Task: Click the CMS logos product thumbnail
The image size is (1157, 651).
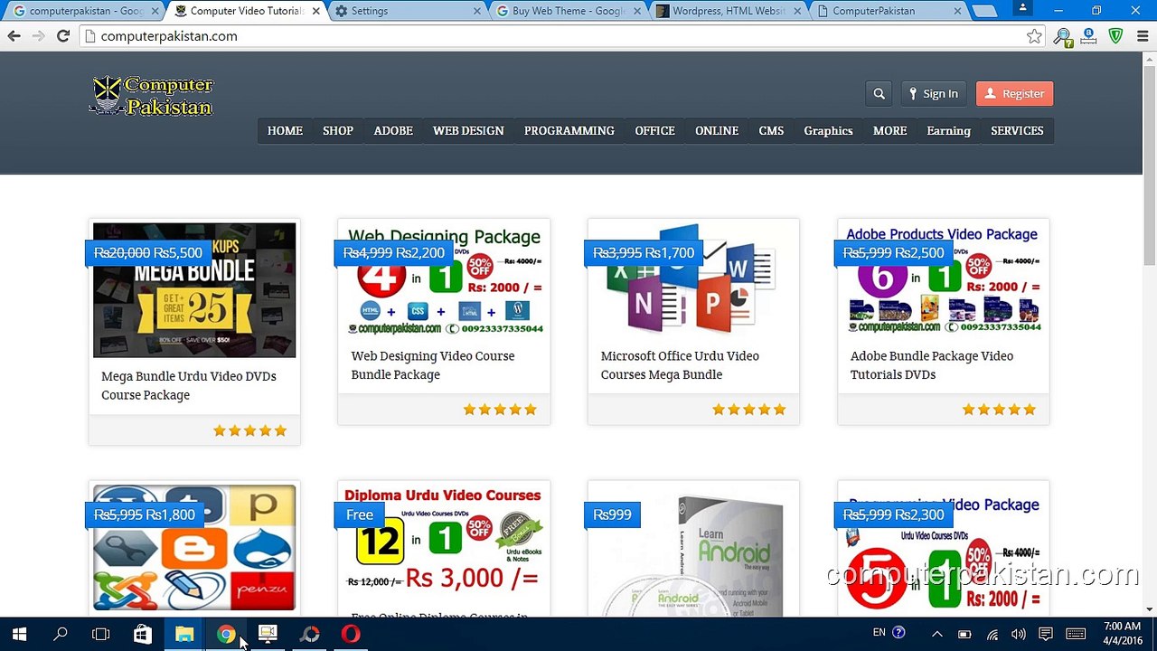Action: click(194, 548)
